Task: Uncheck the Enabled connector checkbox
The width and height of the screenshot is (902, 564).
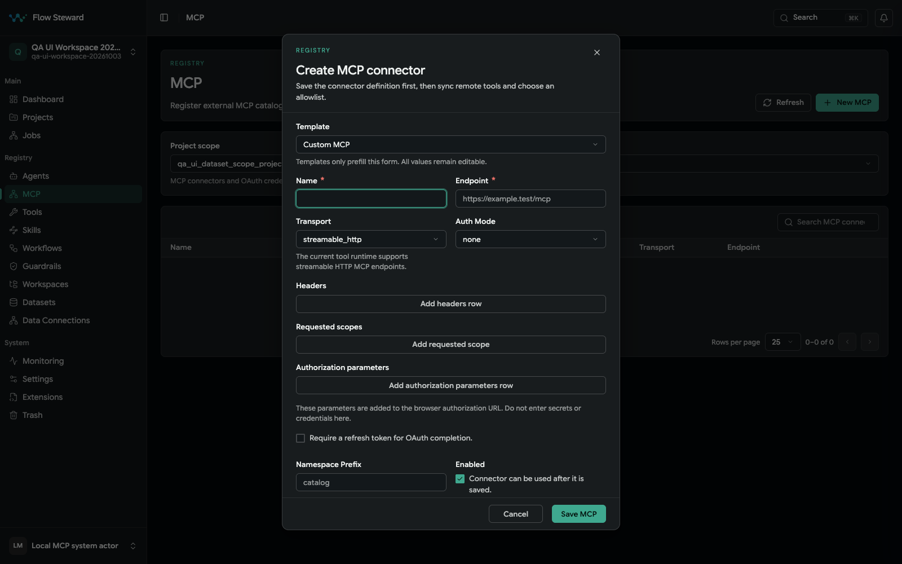Action: click(x=460, y=479)
